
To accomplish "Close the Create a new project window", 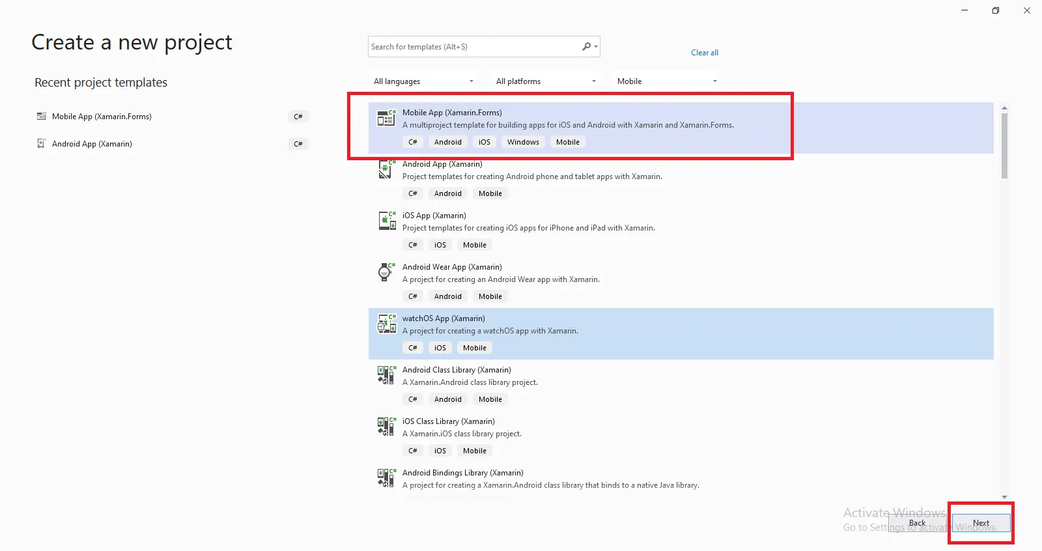I will (x=1027, y=10).
